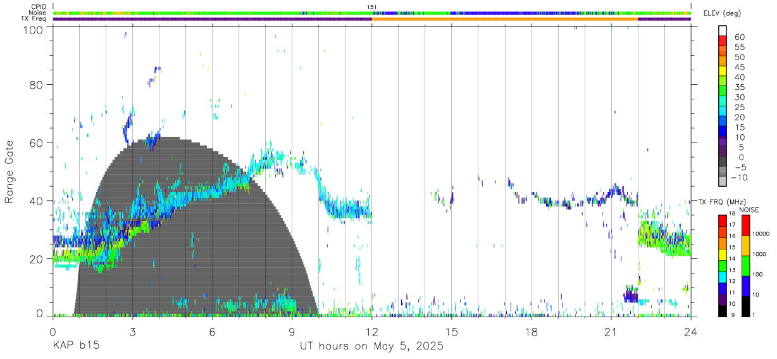Click the orange TX Freq bar segment after 12 UT
This screenshot has width=777, height=359.
click(x=504, y=19)
